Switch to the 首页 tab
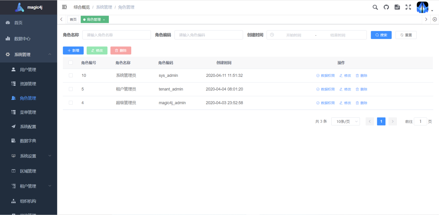439x215 pixels. (73, 19)
